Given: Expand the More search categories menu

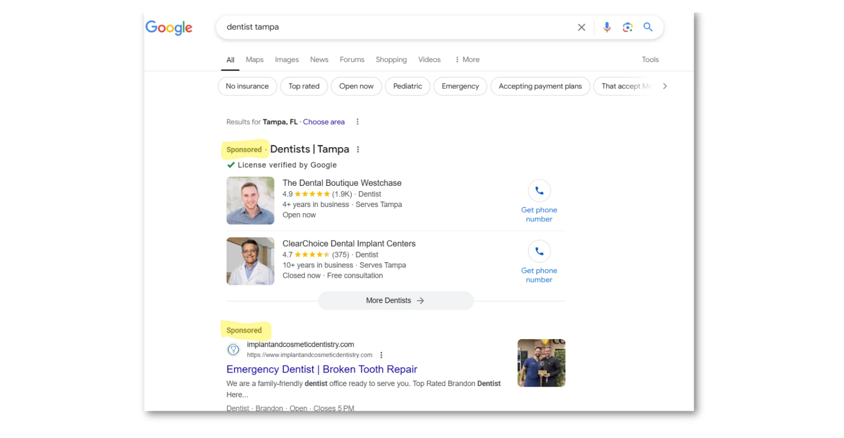Looking at the screenshot, I should (467, 60).
